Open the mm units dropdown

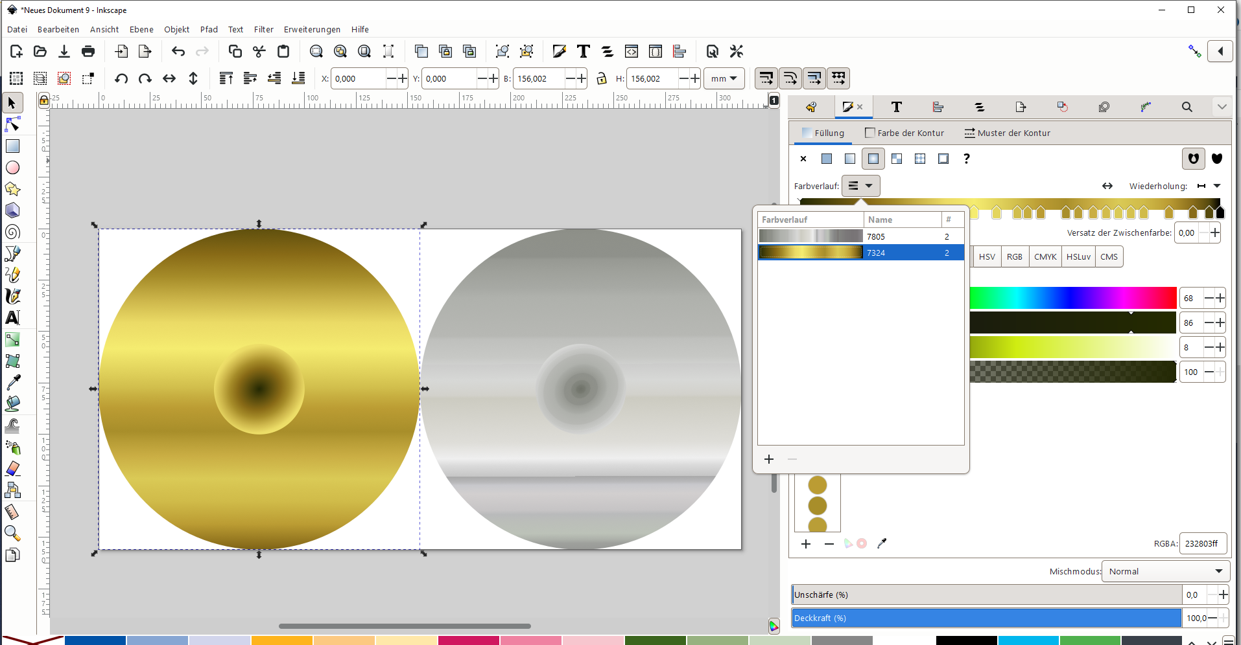724,78
